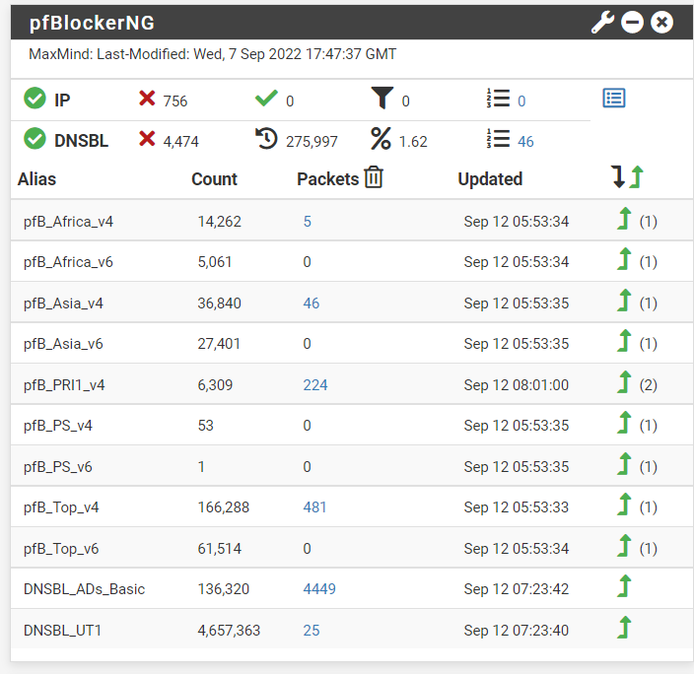
Task: Select the DNSBL_ADs_Basic alias name
Action: click(84, 589)
